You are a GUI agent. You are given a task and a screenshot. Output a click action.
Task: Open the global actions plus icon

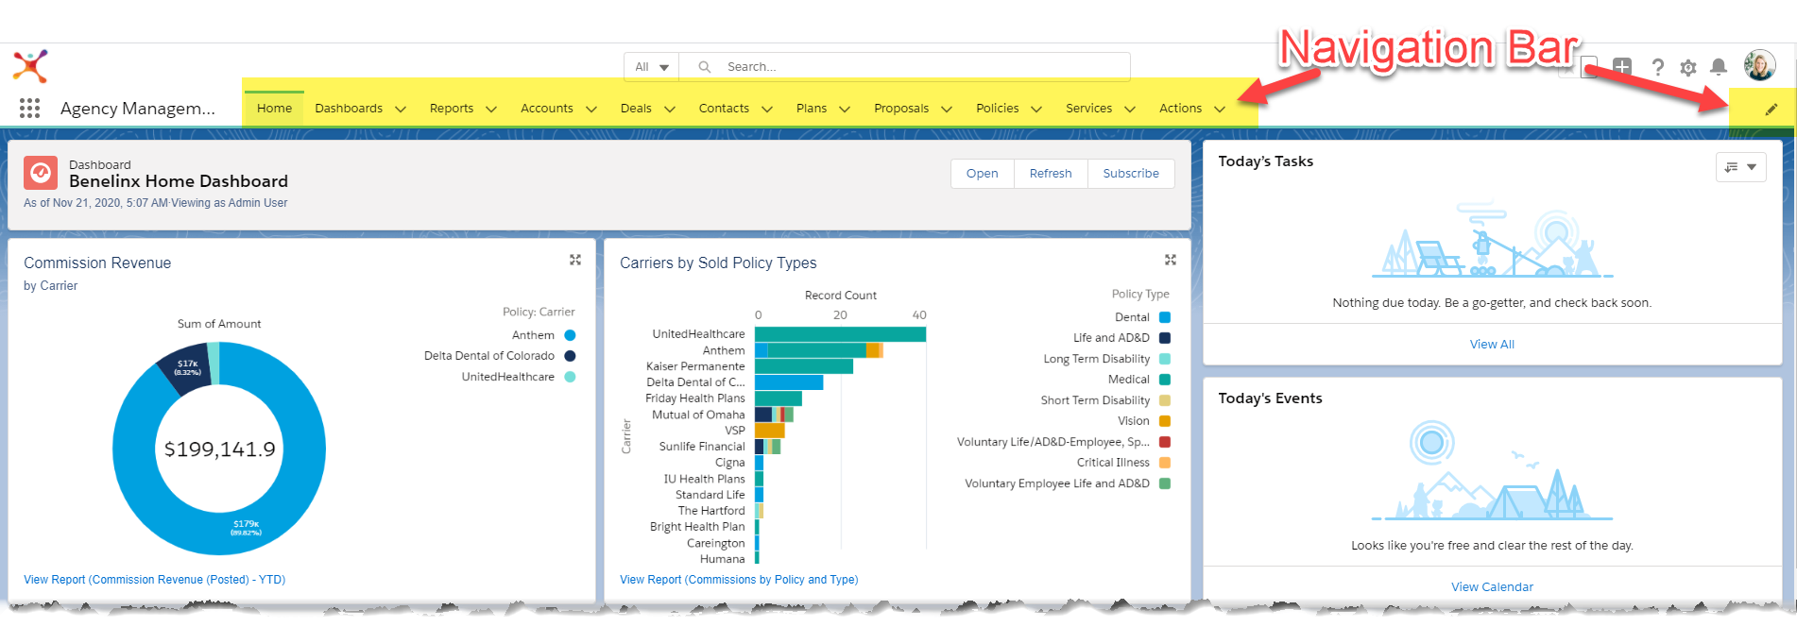click(x=1622, y=66)
